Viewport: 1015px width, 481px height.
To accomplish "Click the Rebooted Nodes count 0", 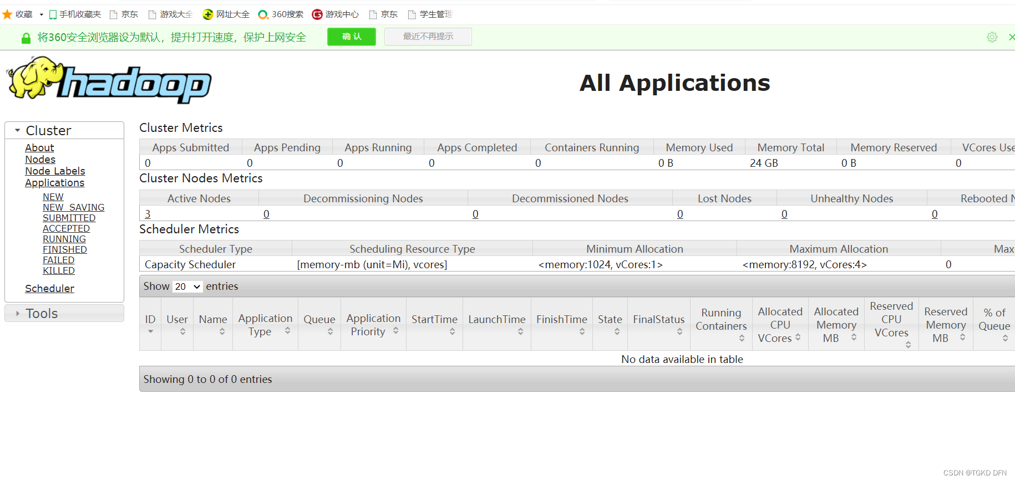I will (935, 214).
